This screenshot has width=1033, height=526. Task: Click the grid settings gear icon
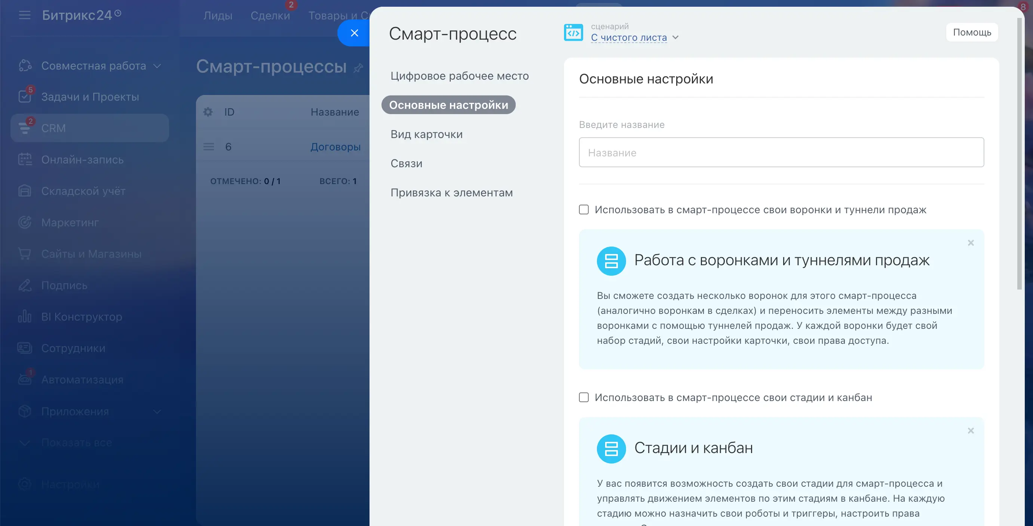pyautogui.click(x=208, y=112)
